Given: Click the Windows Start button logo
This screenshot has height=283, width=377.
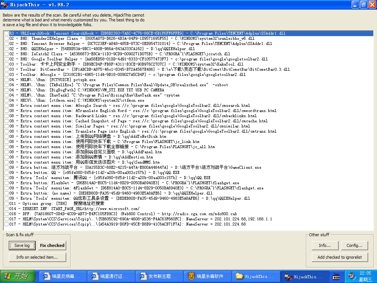Looking at the screenshot, I should click(x=7, y=276).
